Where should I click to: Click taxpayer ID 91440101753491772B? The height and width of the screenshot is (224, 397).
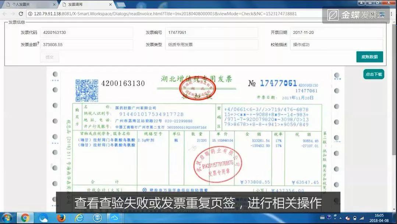pyautogui.click(x=152, y=114)
